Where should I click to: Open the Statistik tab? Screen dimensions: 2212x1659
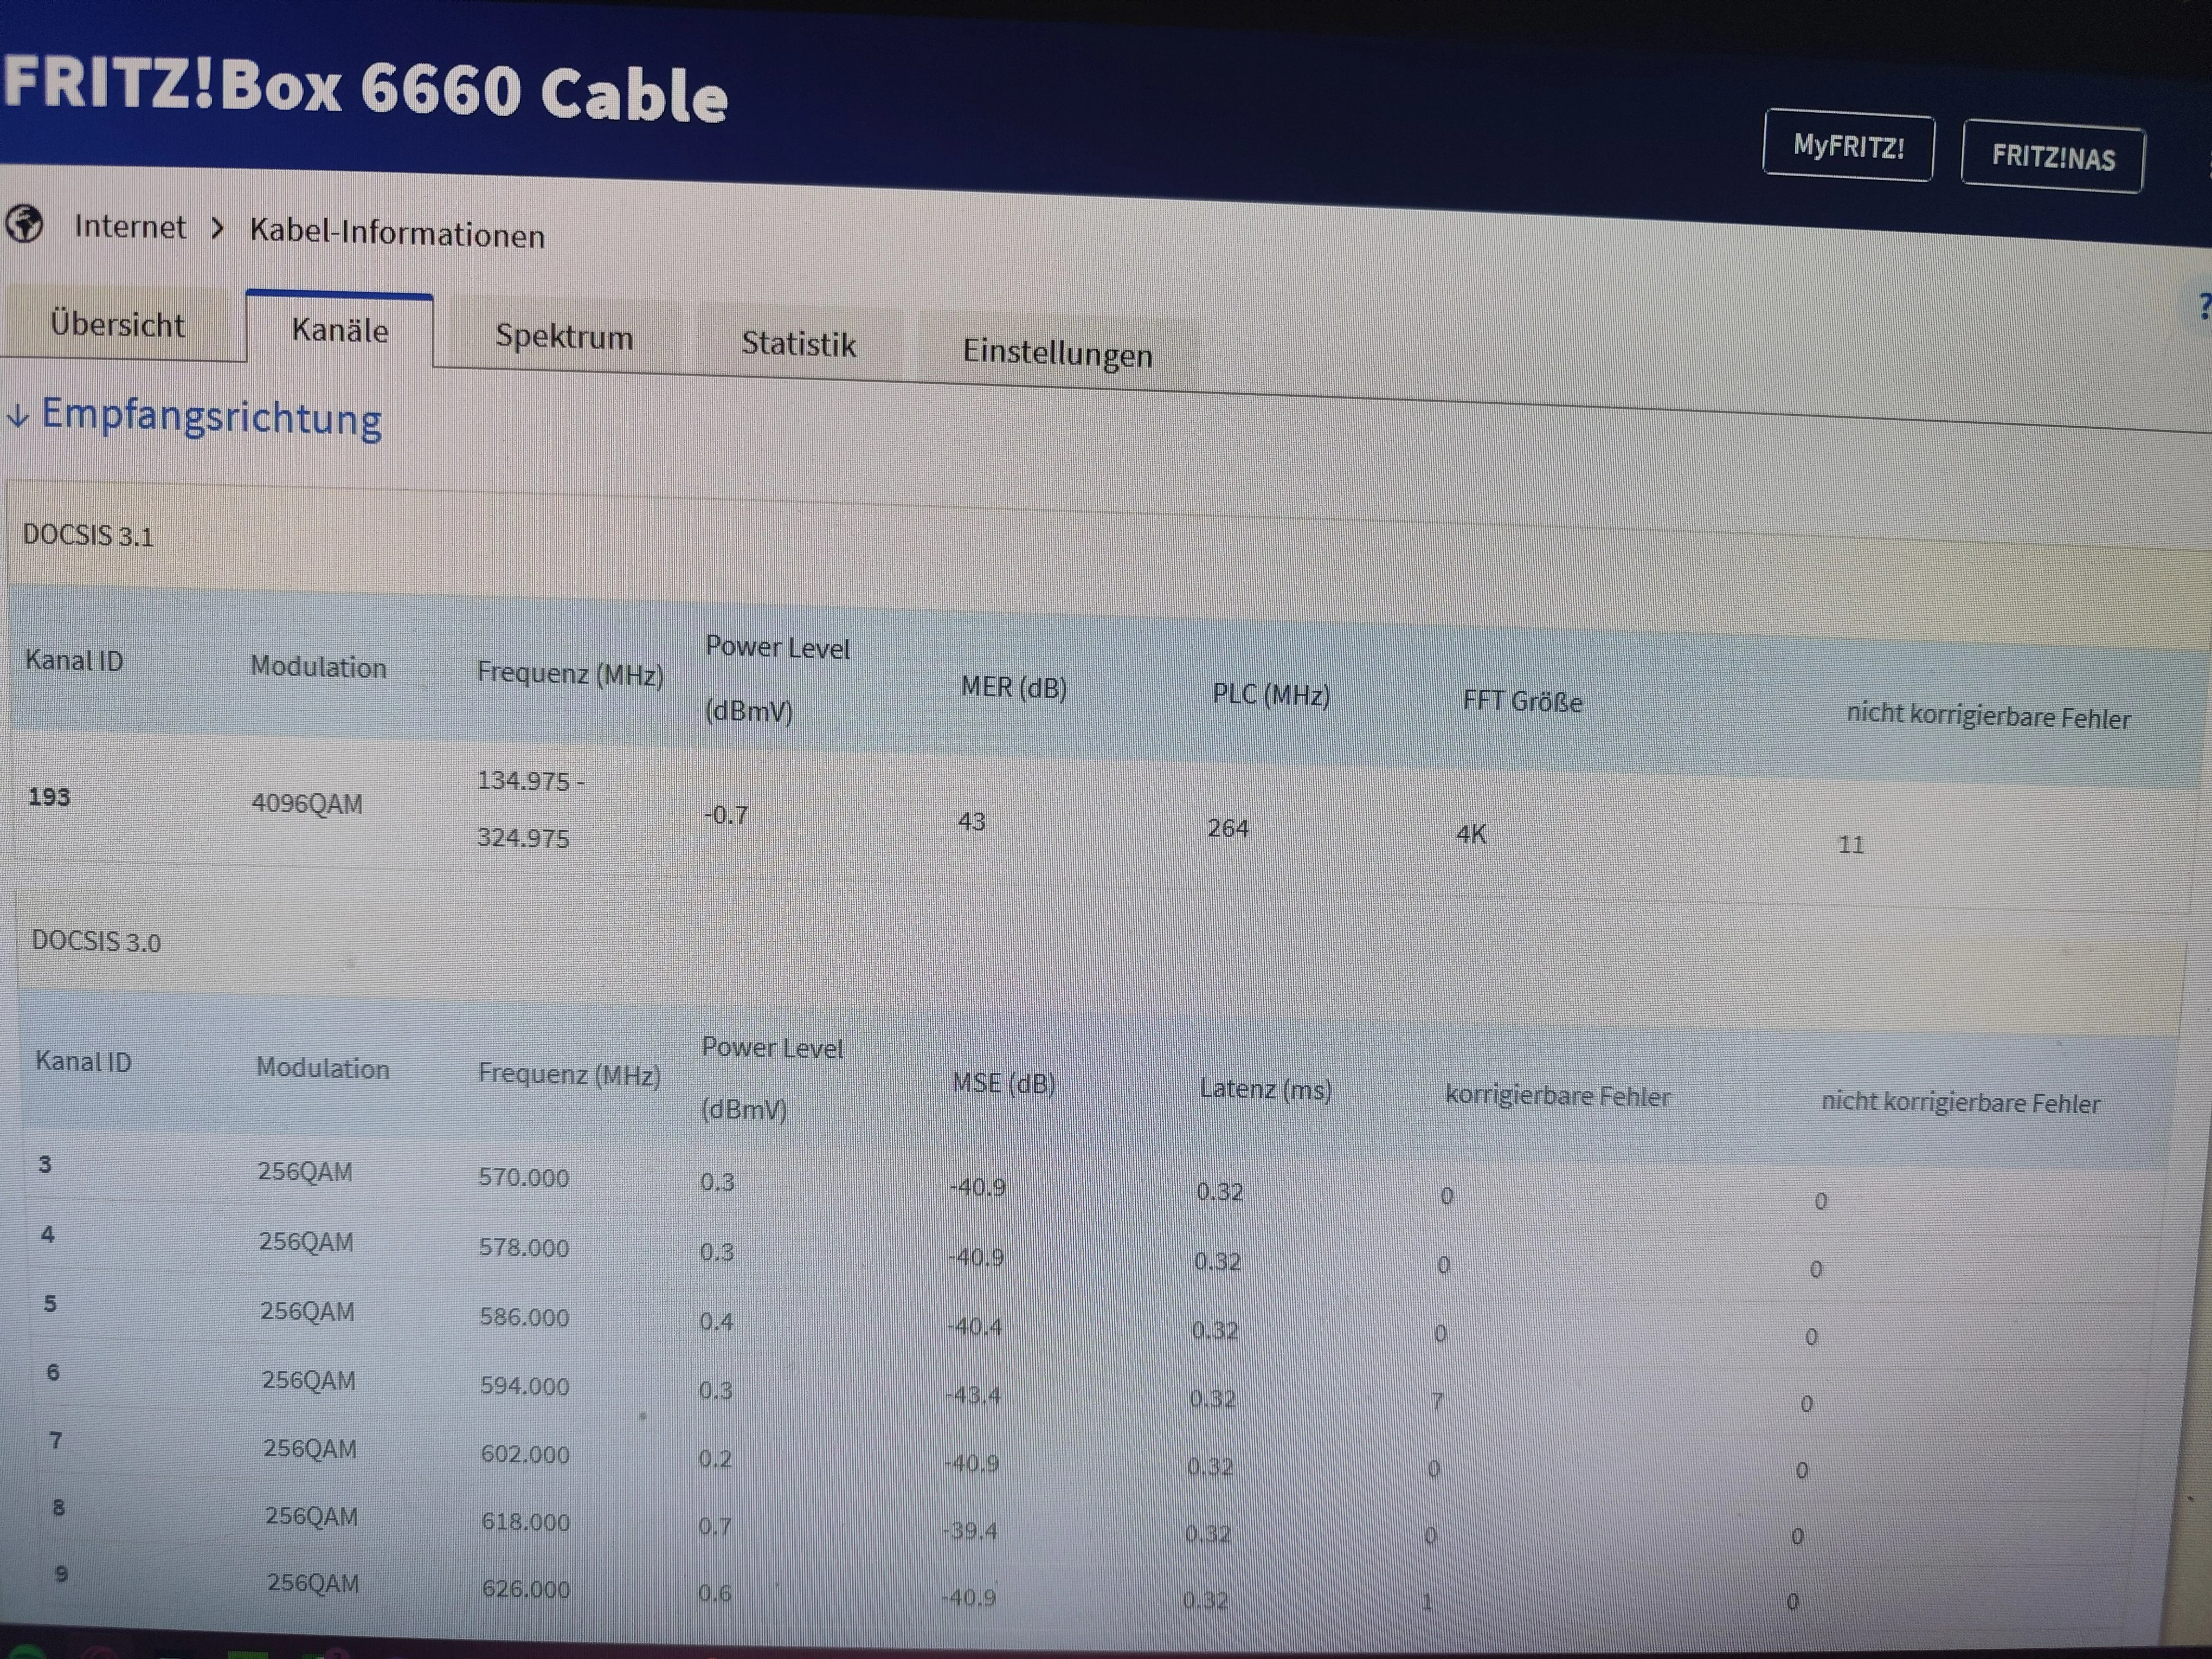pyautogui.click(x=798, y=344)
